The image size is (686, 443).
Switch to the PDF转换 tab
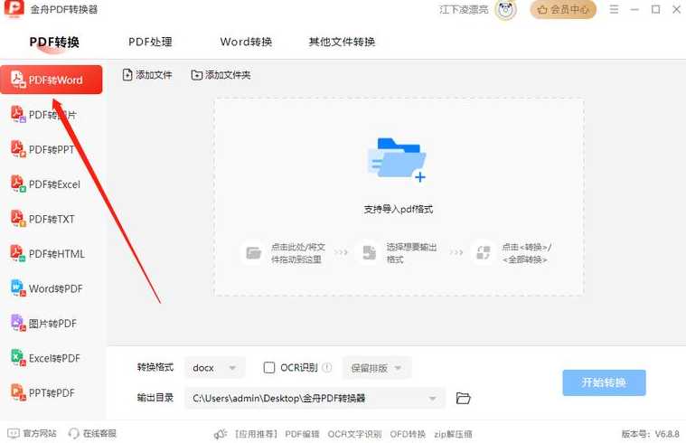(x=54, y=42)
